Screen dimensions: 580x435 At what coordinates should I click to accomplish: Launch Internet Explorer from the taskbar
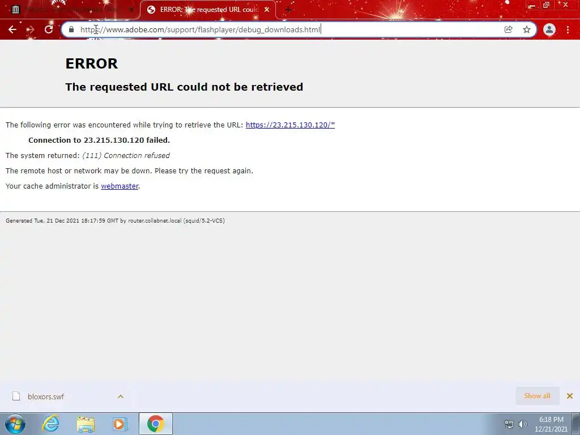click(x=50, y=424)
